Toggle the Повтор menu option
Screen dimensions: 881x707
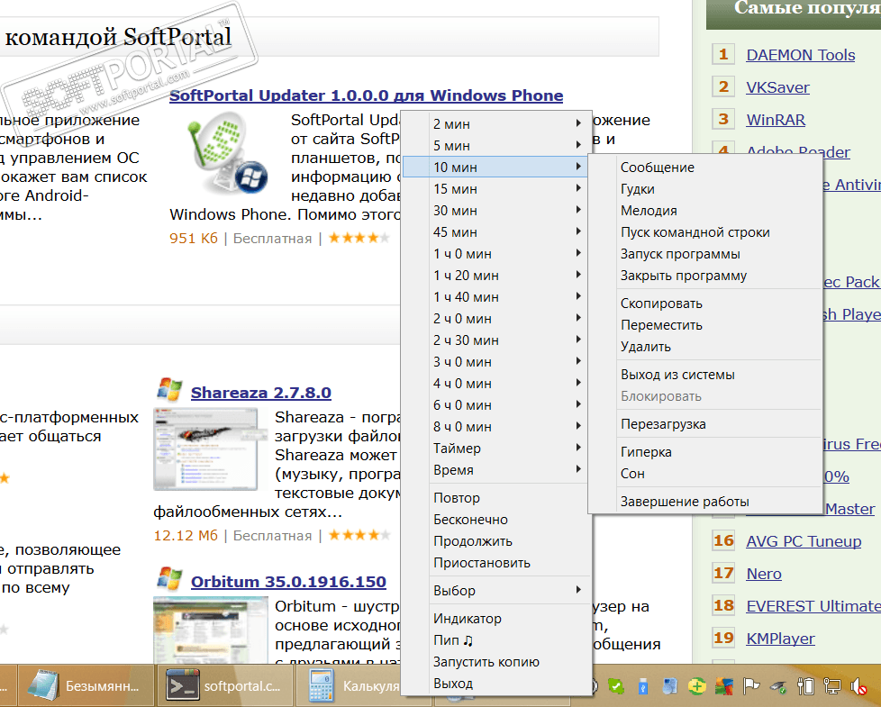click(495, 498)
